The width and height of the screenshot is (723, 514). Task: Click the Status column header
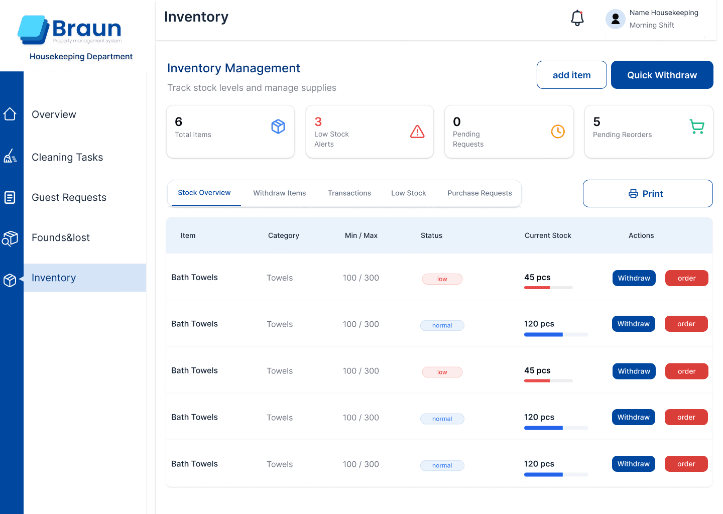(431, 235)
